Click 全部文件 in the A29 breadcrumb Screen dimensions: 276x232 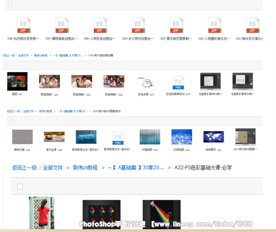pos(28,111)
